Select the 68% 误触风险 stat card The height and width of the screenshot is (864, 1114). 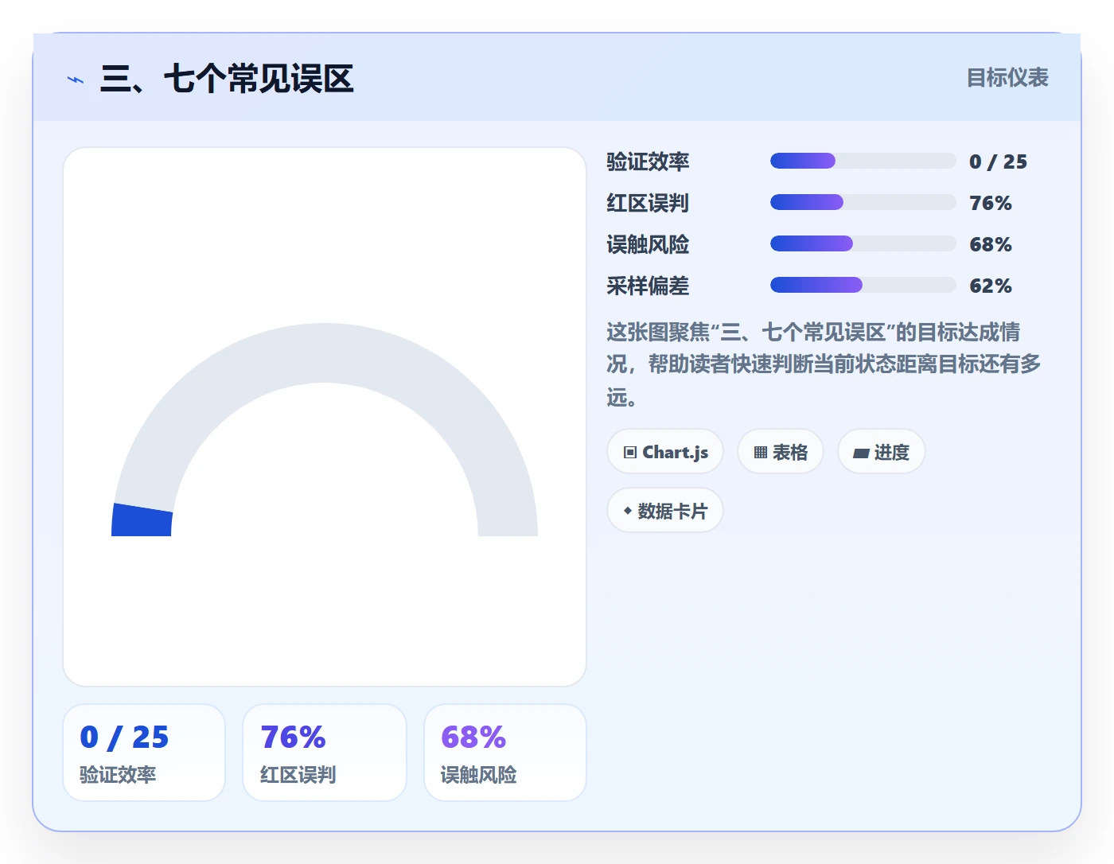505,753
